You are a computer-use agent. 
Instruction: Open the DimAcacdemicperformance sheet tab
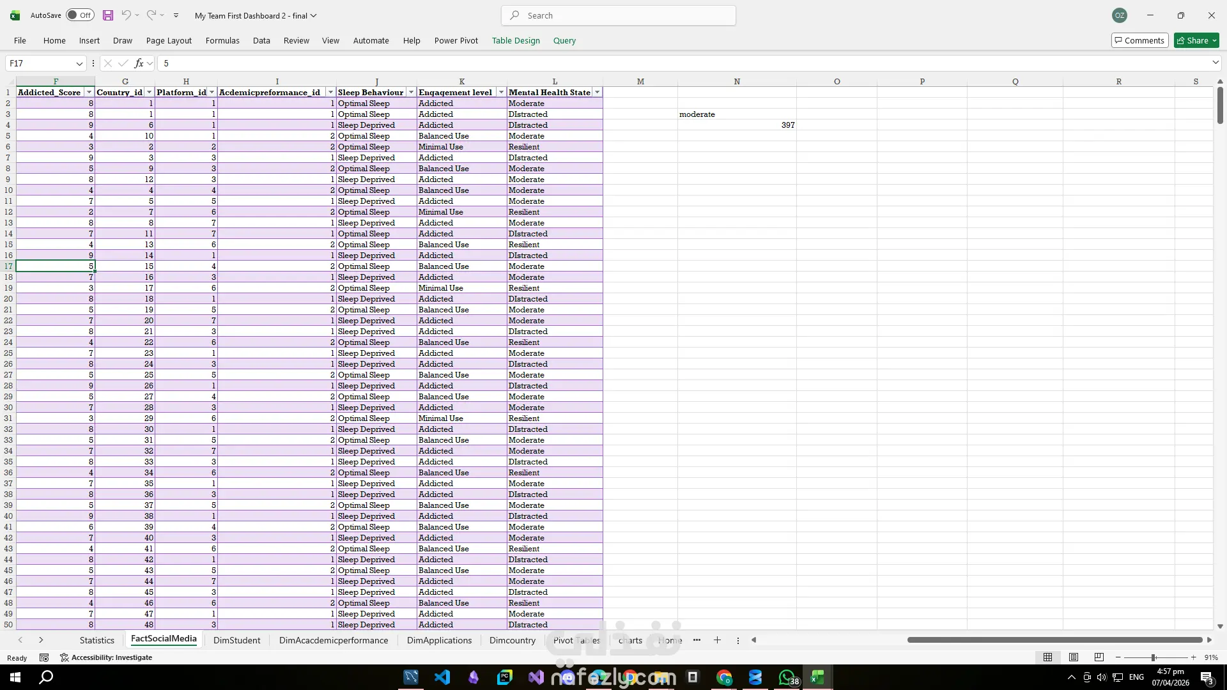point(334,640)
